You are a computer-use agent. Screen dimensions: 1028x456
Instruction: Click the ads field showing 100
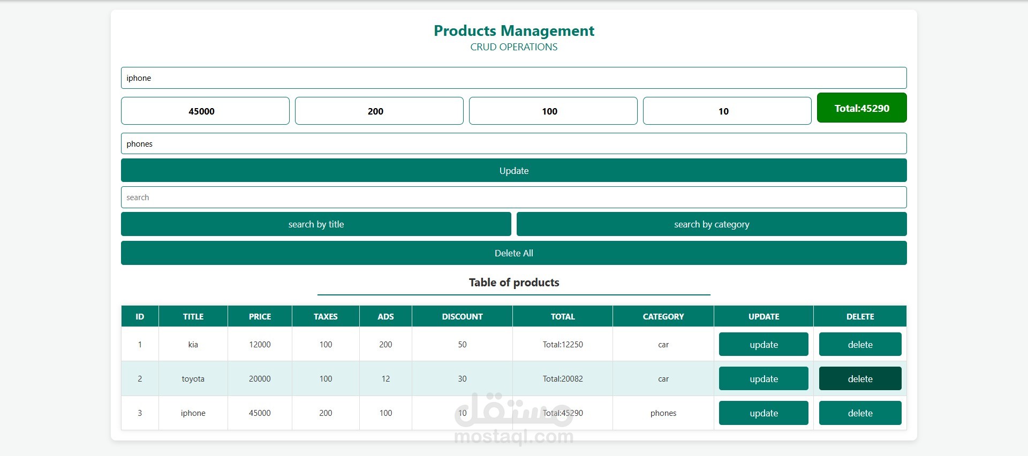[553, 111]
